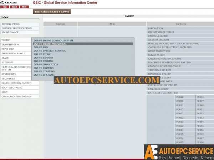Select SECURITIES in the index
214x160 pixels.
(16, 79)
